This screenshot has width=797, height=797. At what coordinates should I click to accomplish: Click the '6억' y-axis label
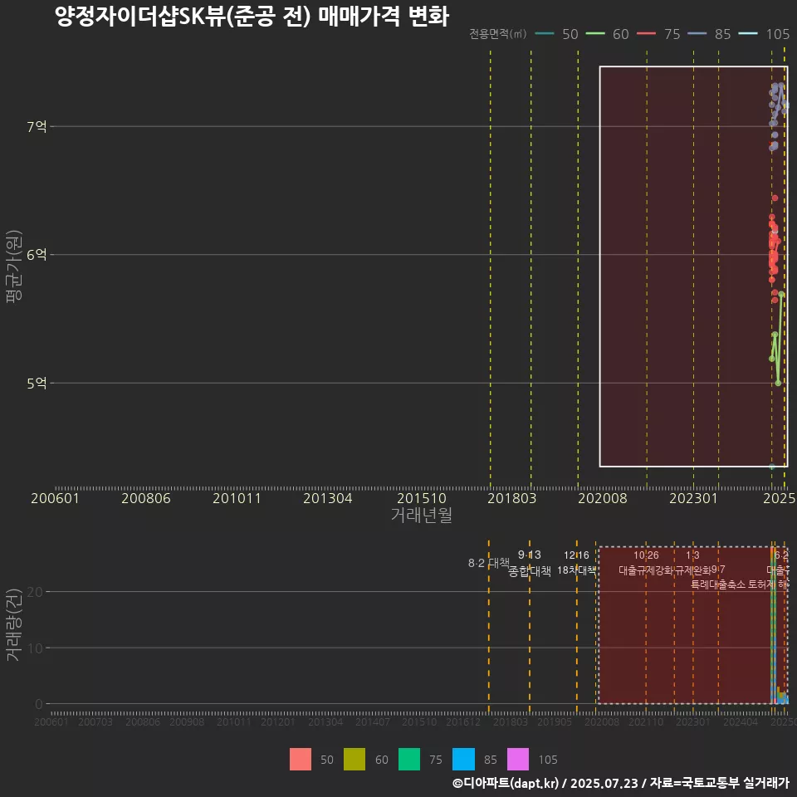click(x=37, y=255)
